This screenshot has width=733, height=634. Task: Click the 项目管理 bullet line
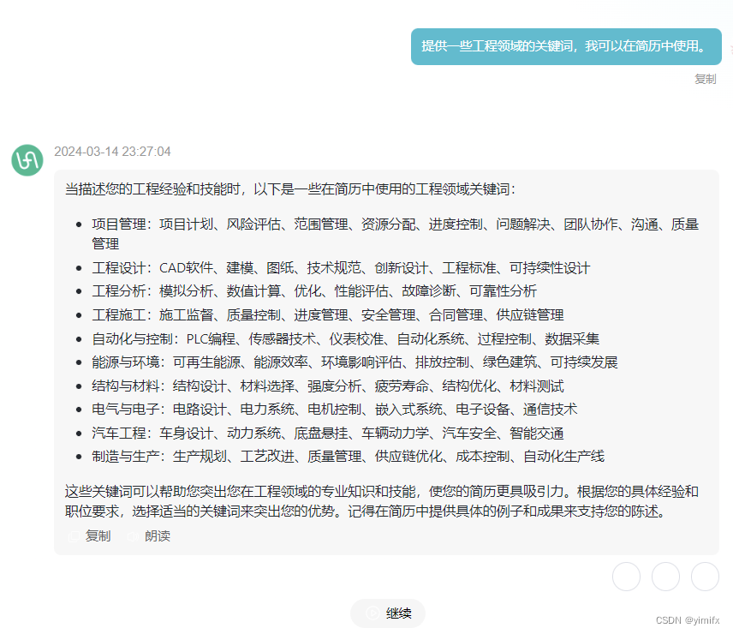(395, 234)
